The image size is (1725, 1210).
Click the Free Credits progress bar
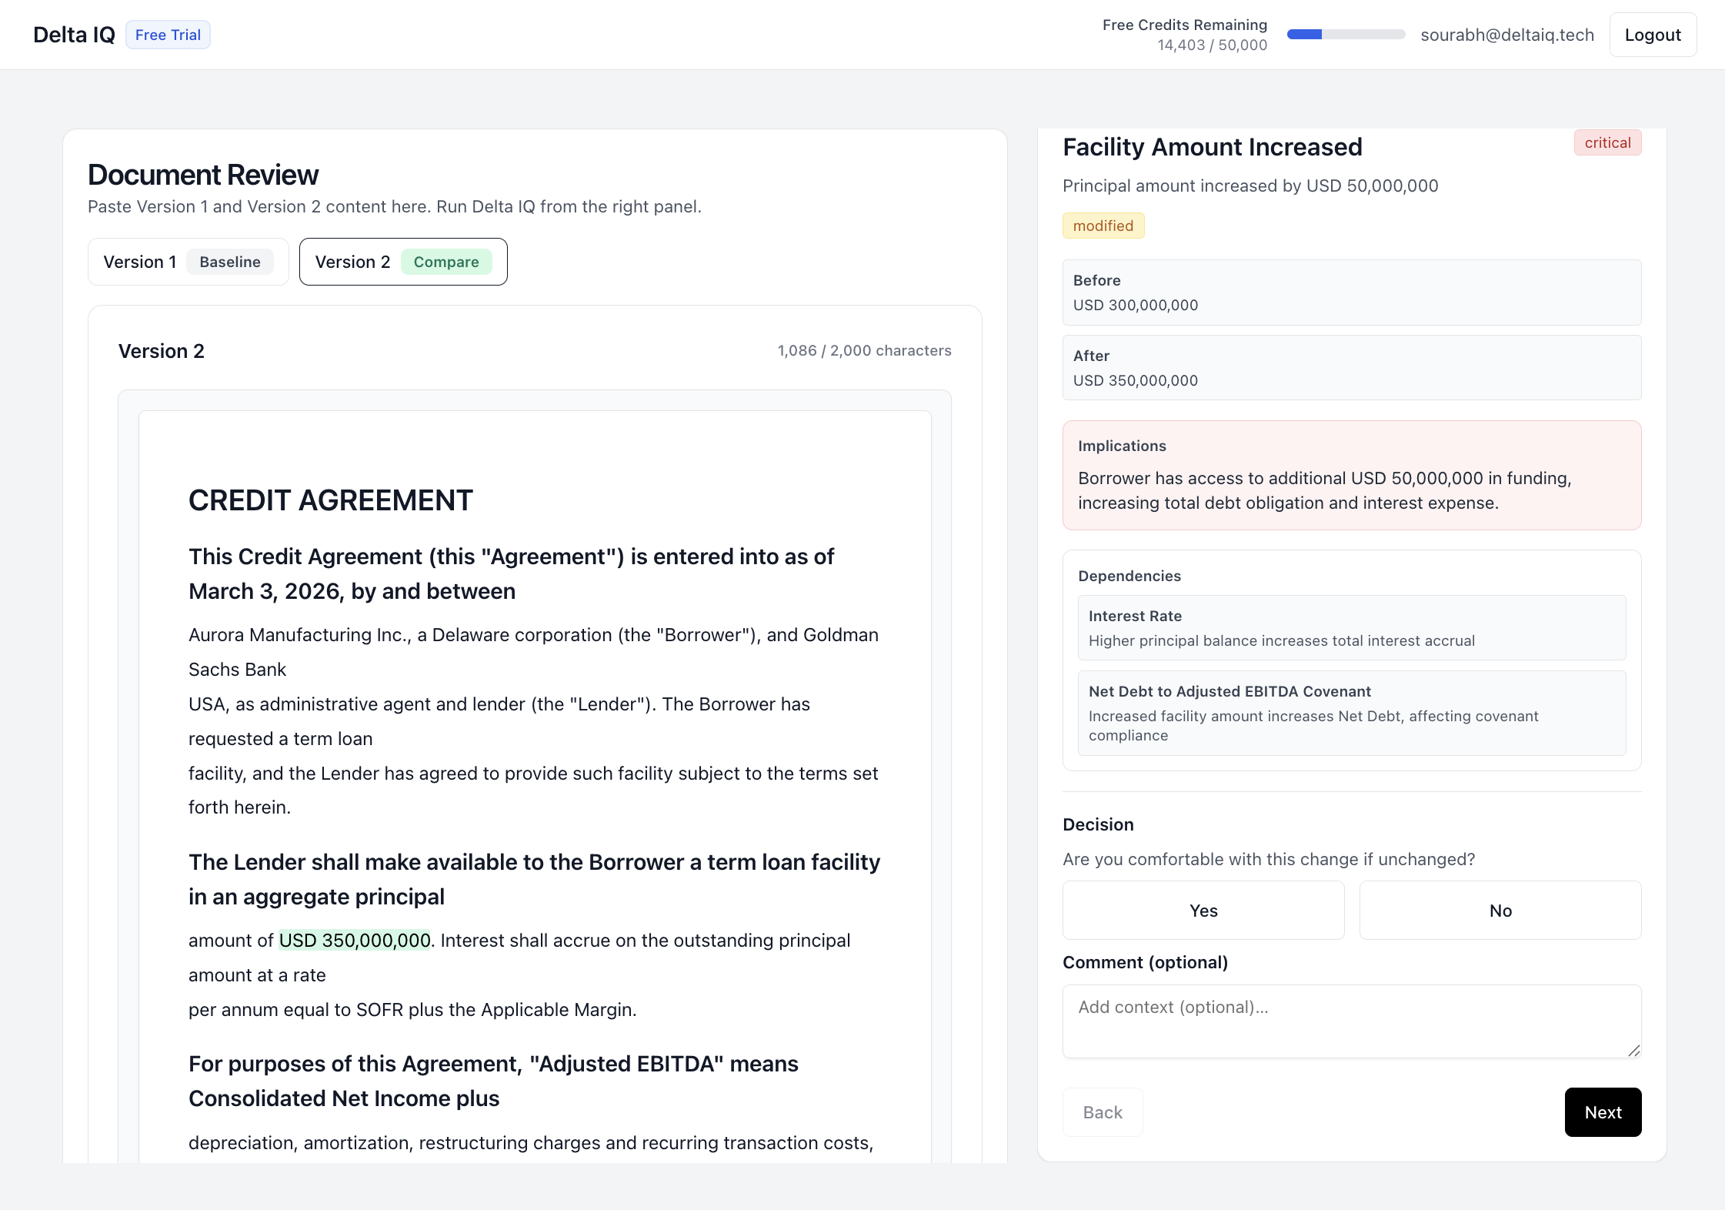point(1345,34)
